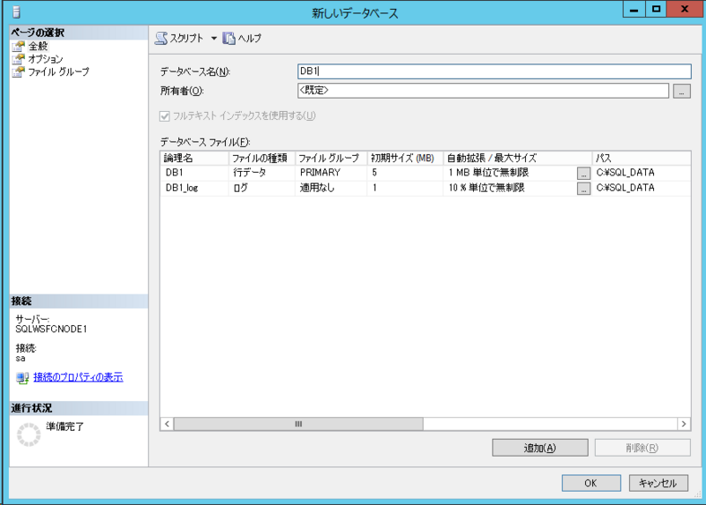The height and width of the screenshot is (505, 706).
Task: Click the database name input field
Action: pyautogui.click(x=494, y=71)
